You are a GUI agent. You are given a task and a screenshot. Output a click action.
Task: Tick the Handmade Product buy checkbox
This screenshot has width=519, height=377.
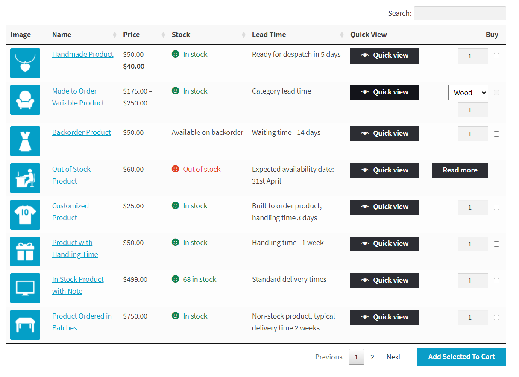coord(496,56)
